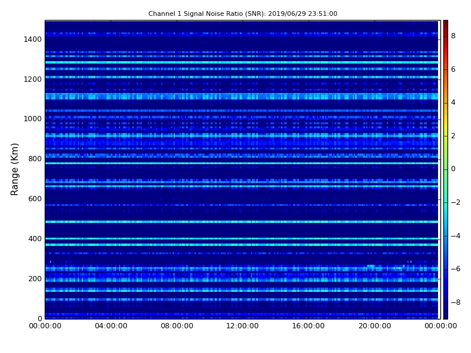The width and height of the screenshot is (471, 353).
Task: Click the 'Range (Km)' y-axis label
Action: tap(14, 169)
